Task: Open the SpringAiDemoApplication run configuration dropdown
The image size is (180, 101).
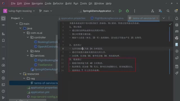Action: point(96,11)
